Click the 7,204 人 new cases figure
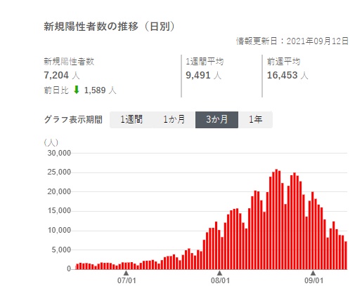Screen dimensions: 362x286 click(62, 75)
